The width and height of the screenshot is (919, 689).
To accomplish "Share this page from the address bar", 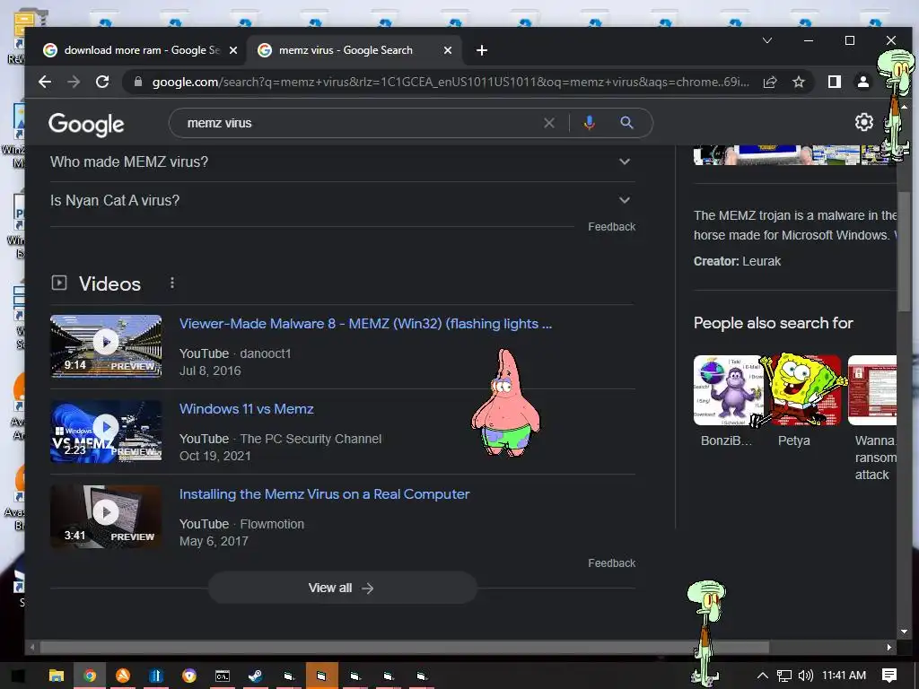I will click(769, 82).
